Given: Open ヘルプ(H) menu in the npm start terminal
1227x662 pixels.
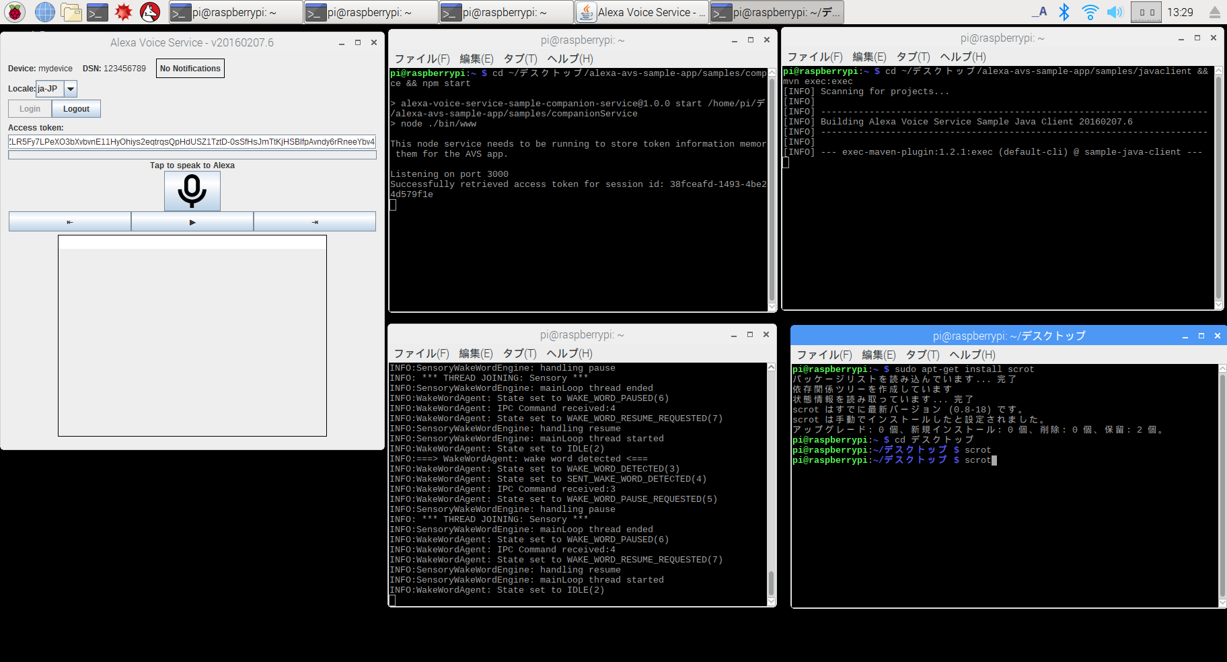Looking at the screenshot, I should pyautogui.click(x=570, y=59).
